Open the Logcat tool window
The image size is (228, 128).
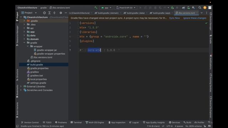coord(134,122)
